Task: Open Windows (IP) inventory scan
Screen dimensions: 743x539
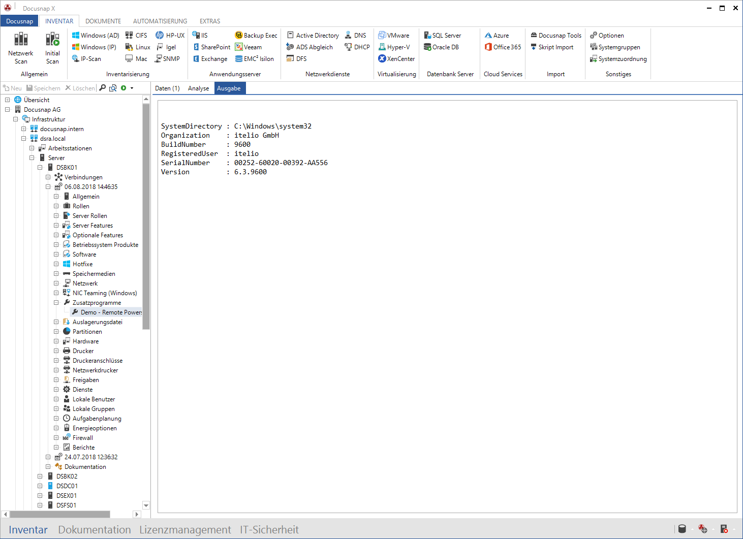Action: point(94,47)
